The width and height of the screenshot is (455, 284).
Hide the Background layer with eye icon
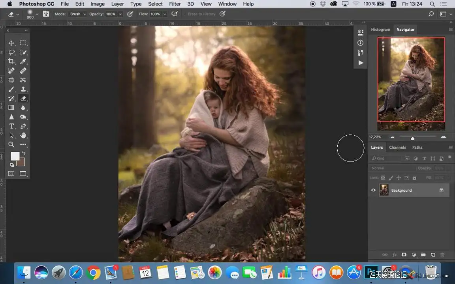tap(373, 190)
